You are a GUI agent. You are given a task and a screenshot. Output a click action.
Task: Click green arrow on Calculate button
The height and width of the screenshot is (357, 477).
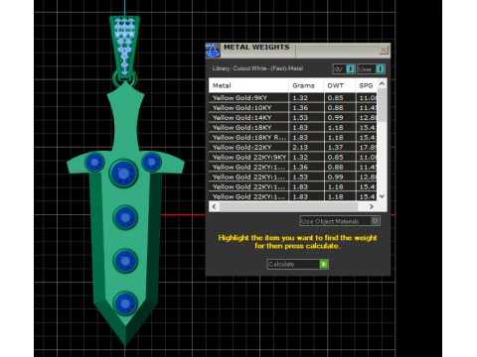(324, 264)
